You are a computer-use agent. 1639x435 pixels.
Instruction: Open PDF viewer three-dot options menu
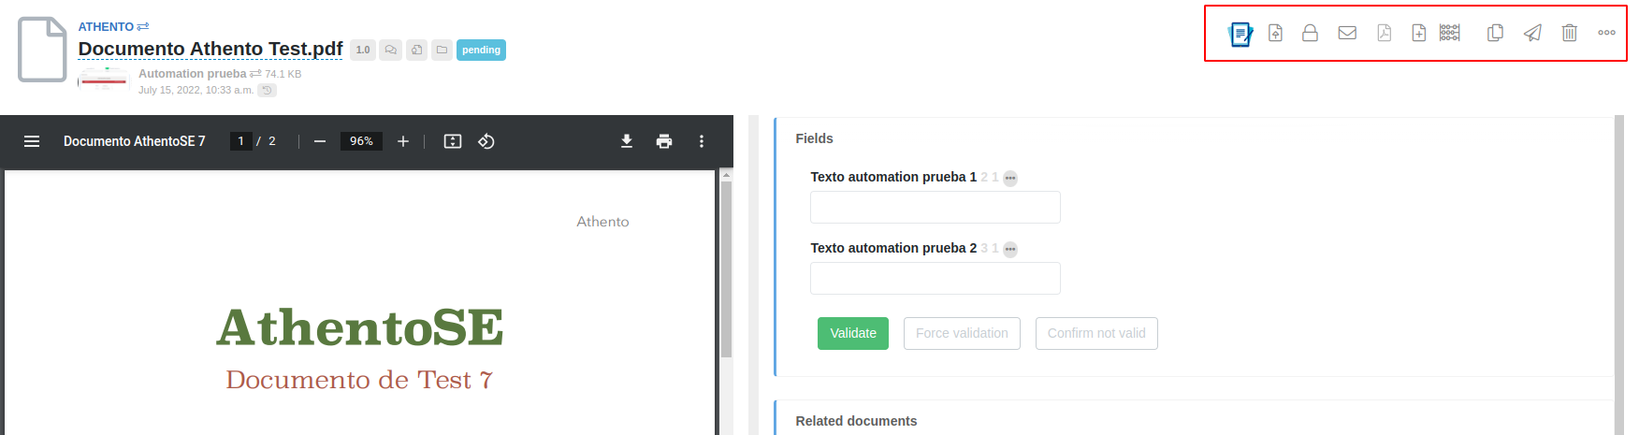pyautogui.click(x=702, y=141)
